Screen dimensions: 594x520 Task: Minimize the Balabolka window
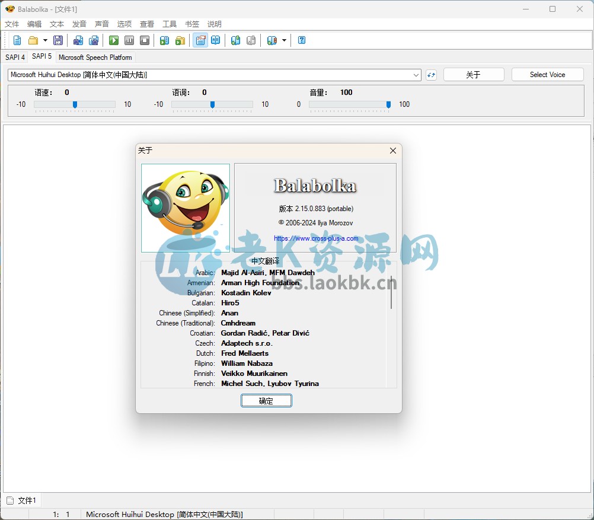tap(525, 9)
